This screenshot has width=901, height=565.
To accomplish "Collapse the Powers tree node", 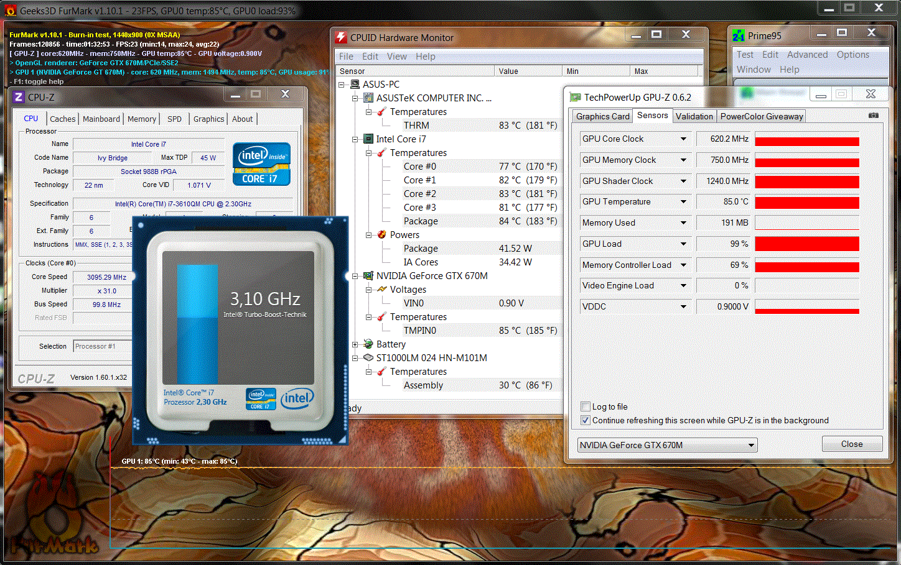I will (x=368, y=235).
